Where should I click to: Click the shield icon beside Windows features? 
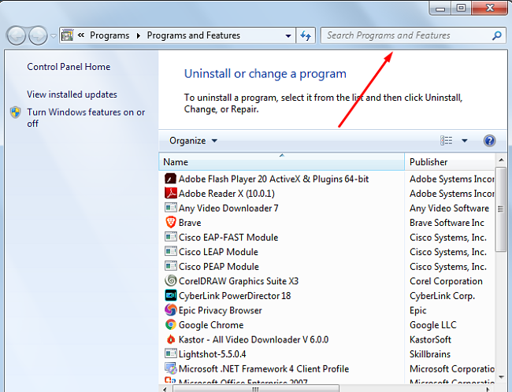tap(15, 113)
